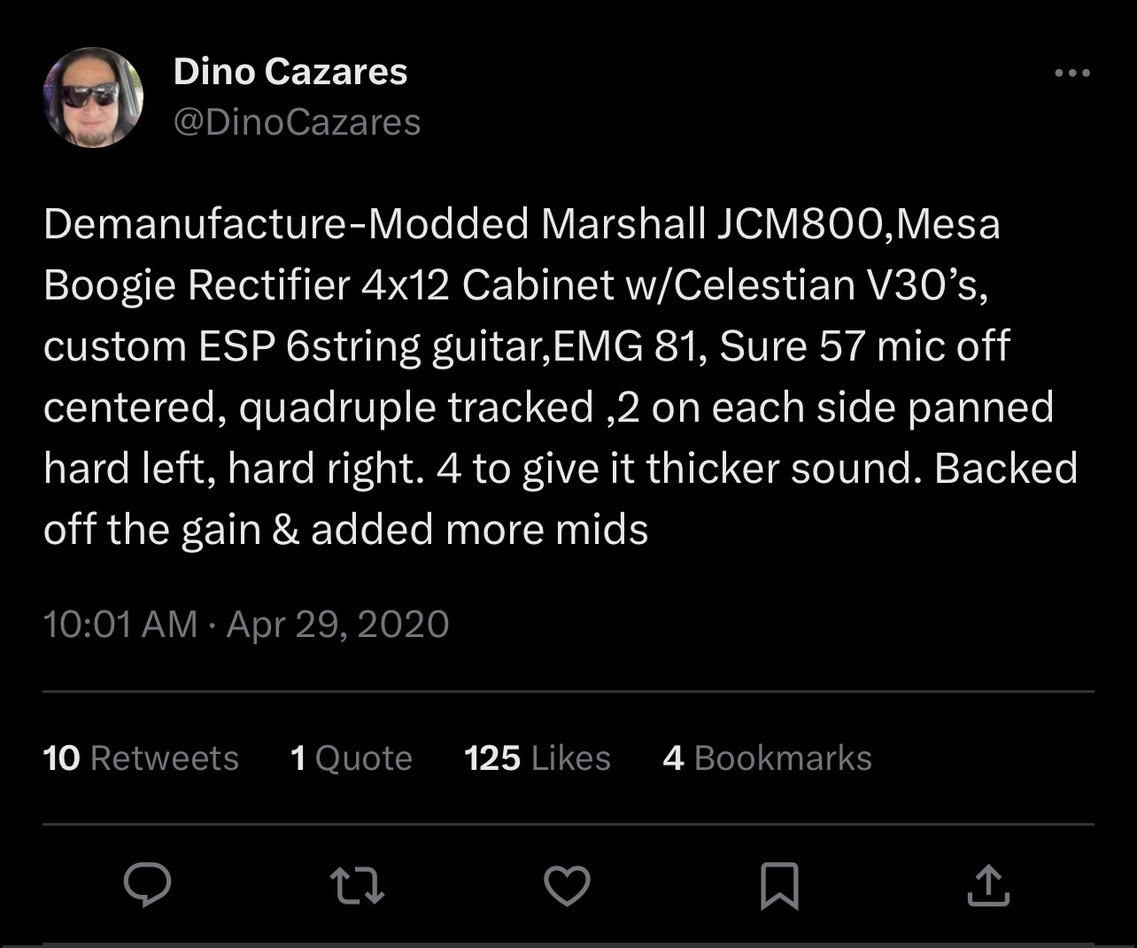
Task: Tap the 'Boogie Rectifier 4x12 Cabinet' text line
Action: pyautogui.click(x=515, y=285)
